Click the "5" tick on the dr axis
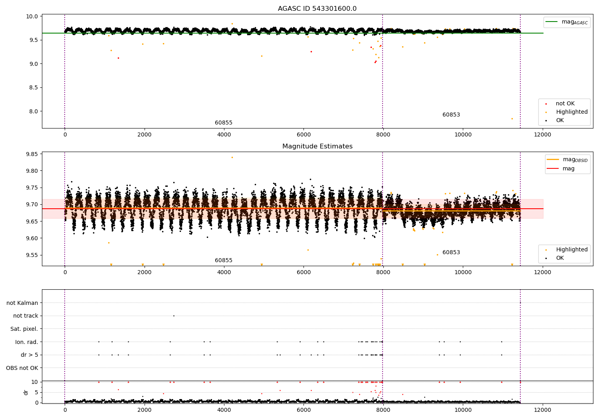 point(37,392)
